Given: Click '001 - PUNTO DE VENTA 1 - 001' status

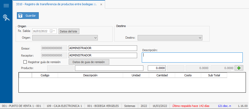Looking at the screenshot, I should (22, 106).
